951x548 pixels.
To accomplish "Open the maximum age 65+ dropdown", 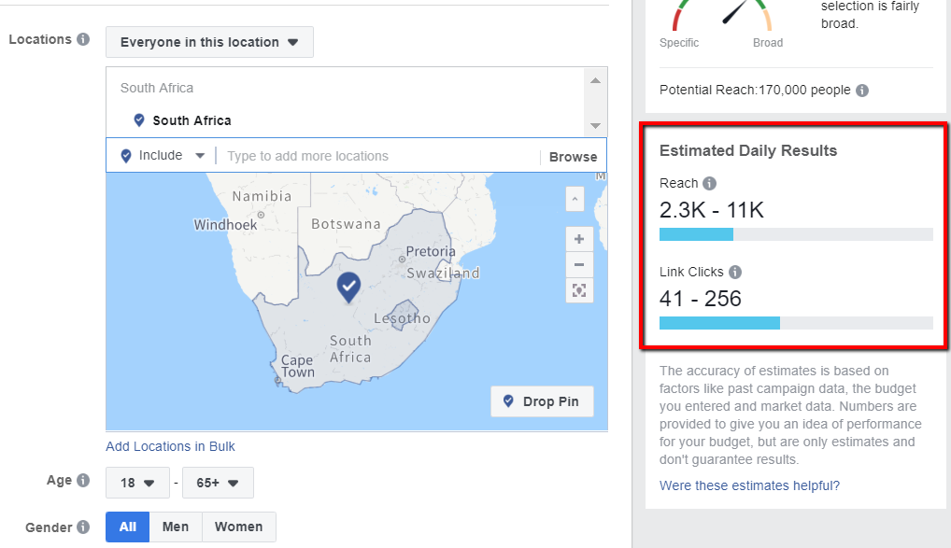I will click(218, 483).
